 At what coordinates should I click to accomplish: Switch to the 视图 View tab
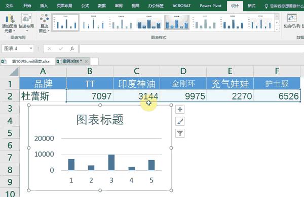point(135,6)
